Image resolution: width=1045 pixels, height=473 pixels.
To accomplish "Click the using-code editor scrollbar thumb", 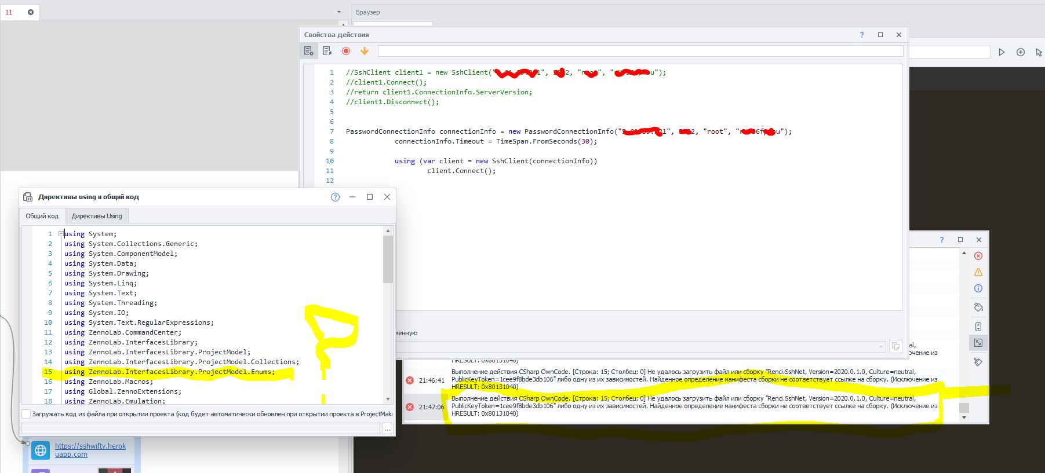I will click(388, 259).
